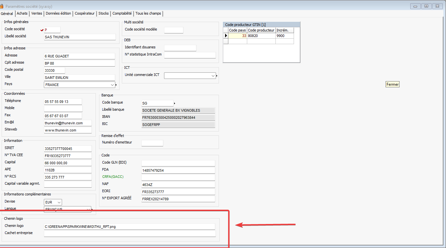Image resolution: width=446 pixels, height=248 pixels.
Task: Expand the Devise currency dropdown
Action: 59,202
